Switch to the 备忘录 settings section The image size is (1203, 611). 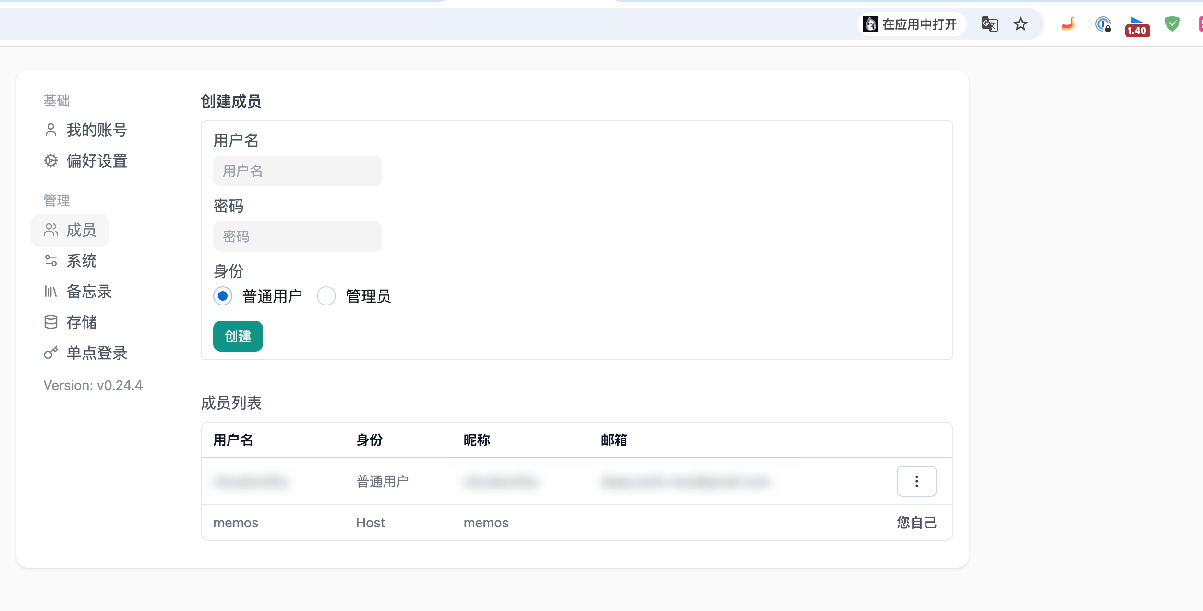point(89,292)
